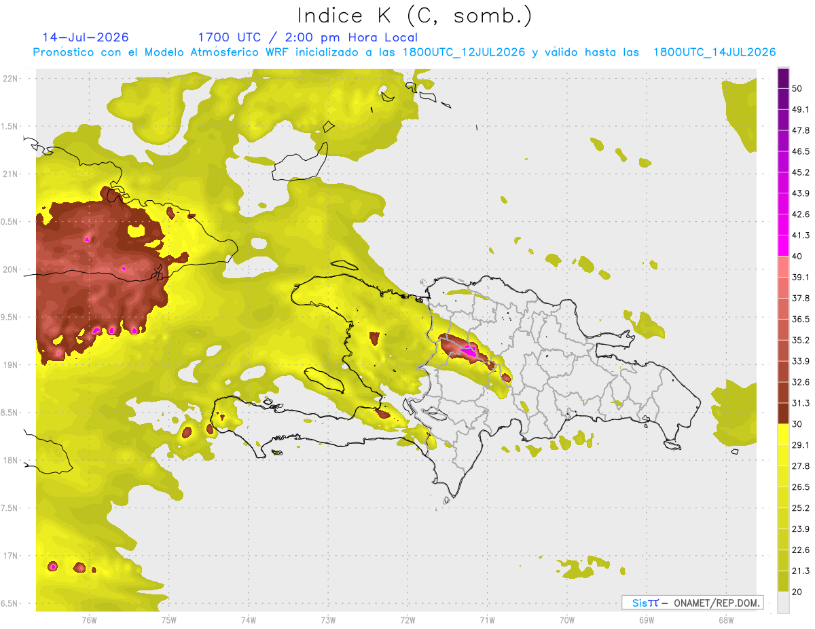This screenshot has height=629, width=815.
Task: Click the ONAMET/REP.DOM. credit box
Action: click(692, 603)
